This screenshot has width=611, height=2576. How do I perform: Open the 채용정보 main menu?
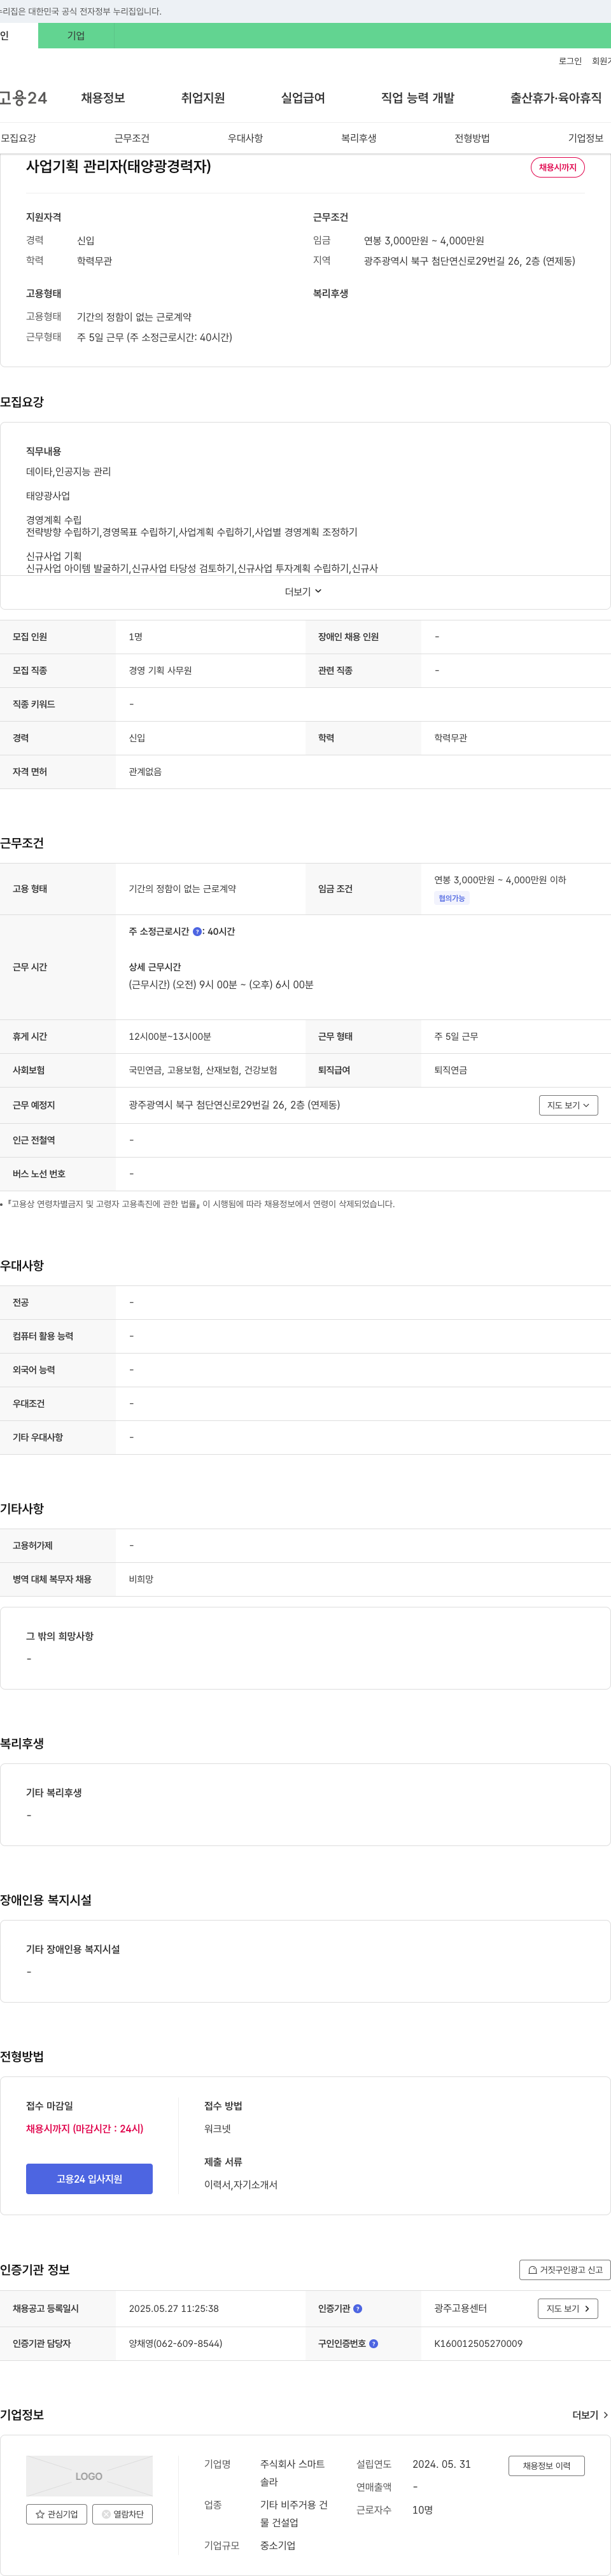pyautogui.click(x=103, y=98)
